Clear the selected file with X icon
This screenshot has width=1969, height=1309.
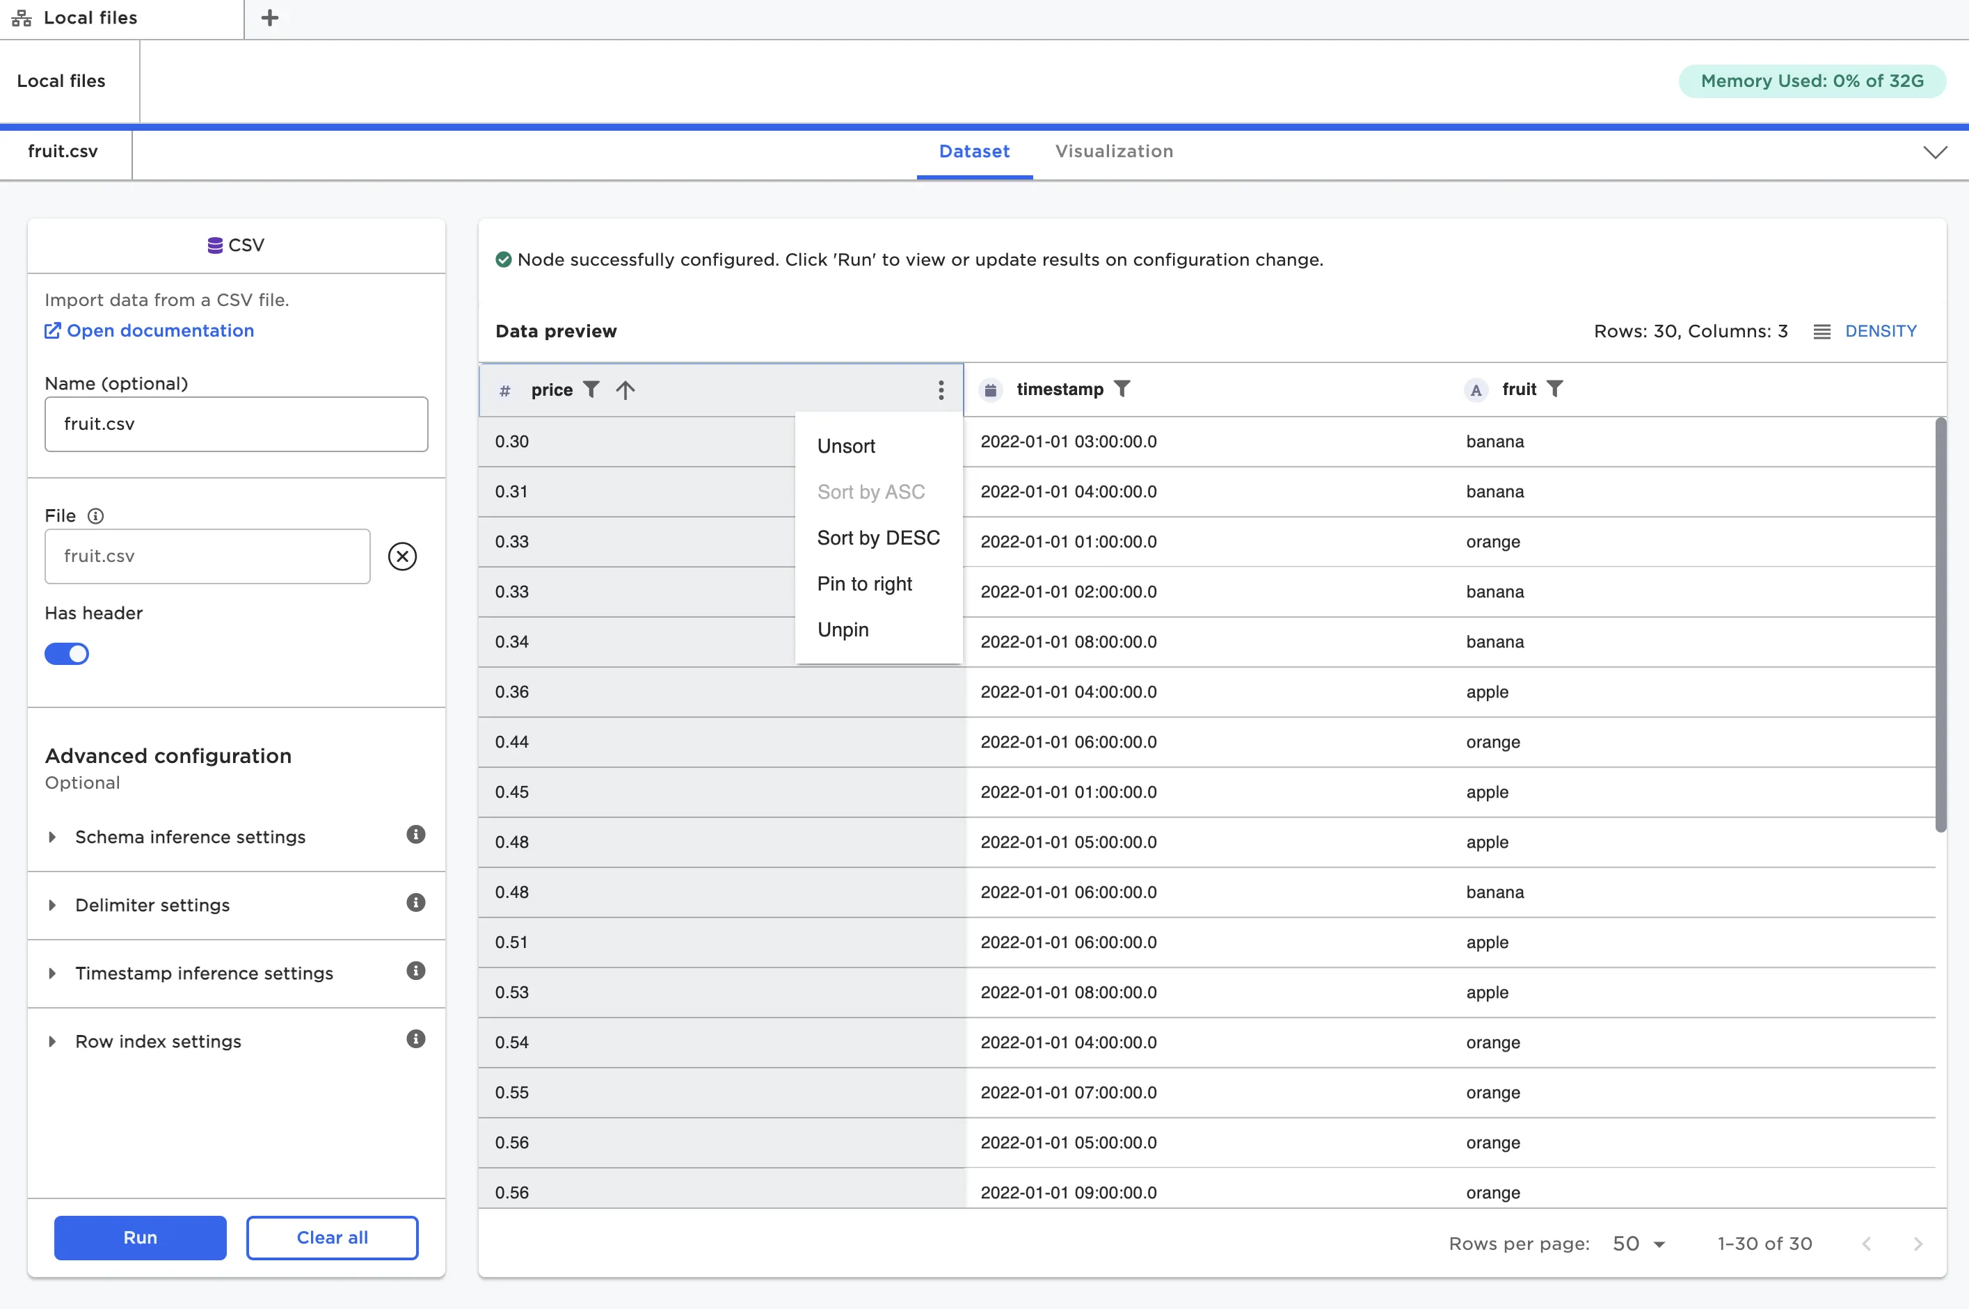click(402, 556)
